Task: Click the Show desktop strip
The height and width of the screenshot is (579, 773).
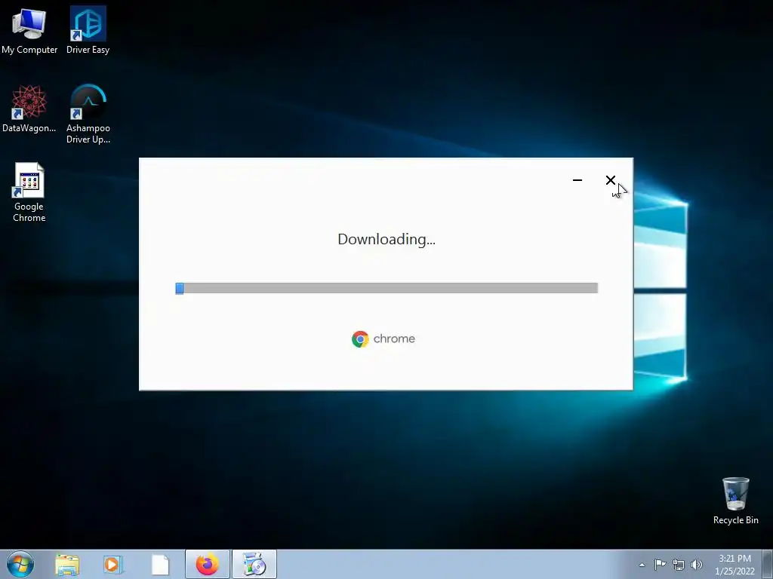Action: (x=767, y=564)
